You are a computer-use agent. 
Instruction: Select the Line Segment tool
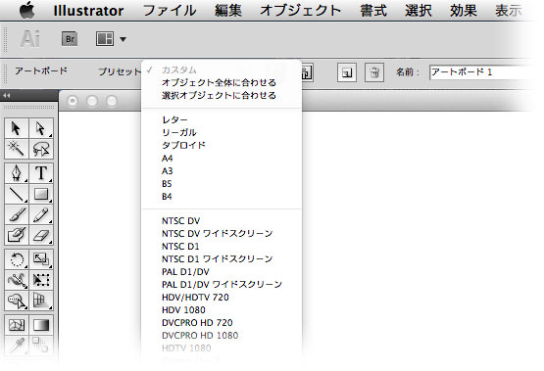click(x=17, y=194)
